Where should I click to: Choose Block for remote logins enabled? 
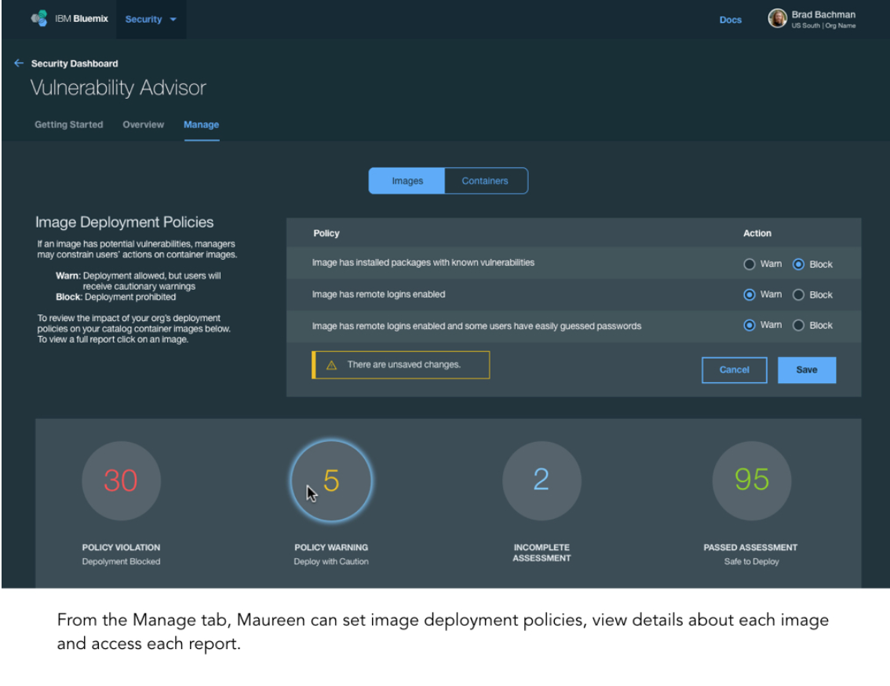pos(799,295)
